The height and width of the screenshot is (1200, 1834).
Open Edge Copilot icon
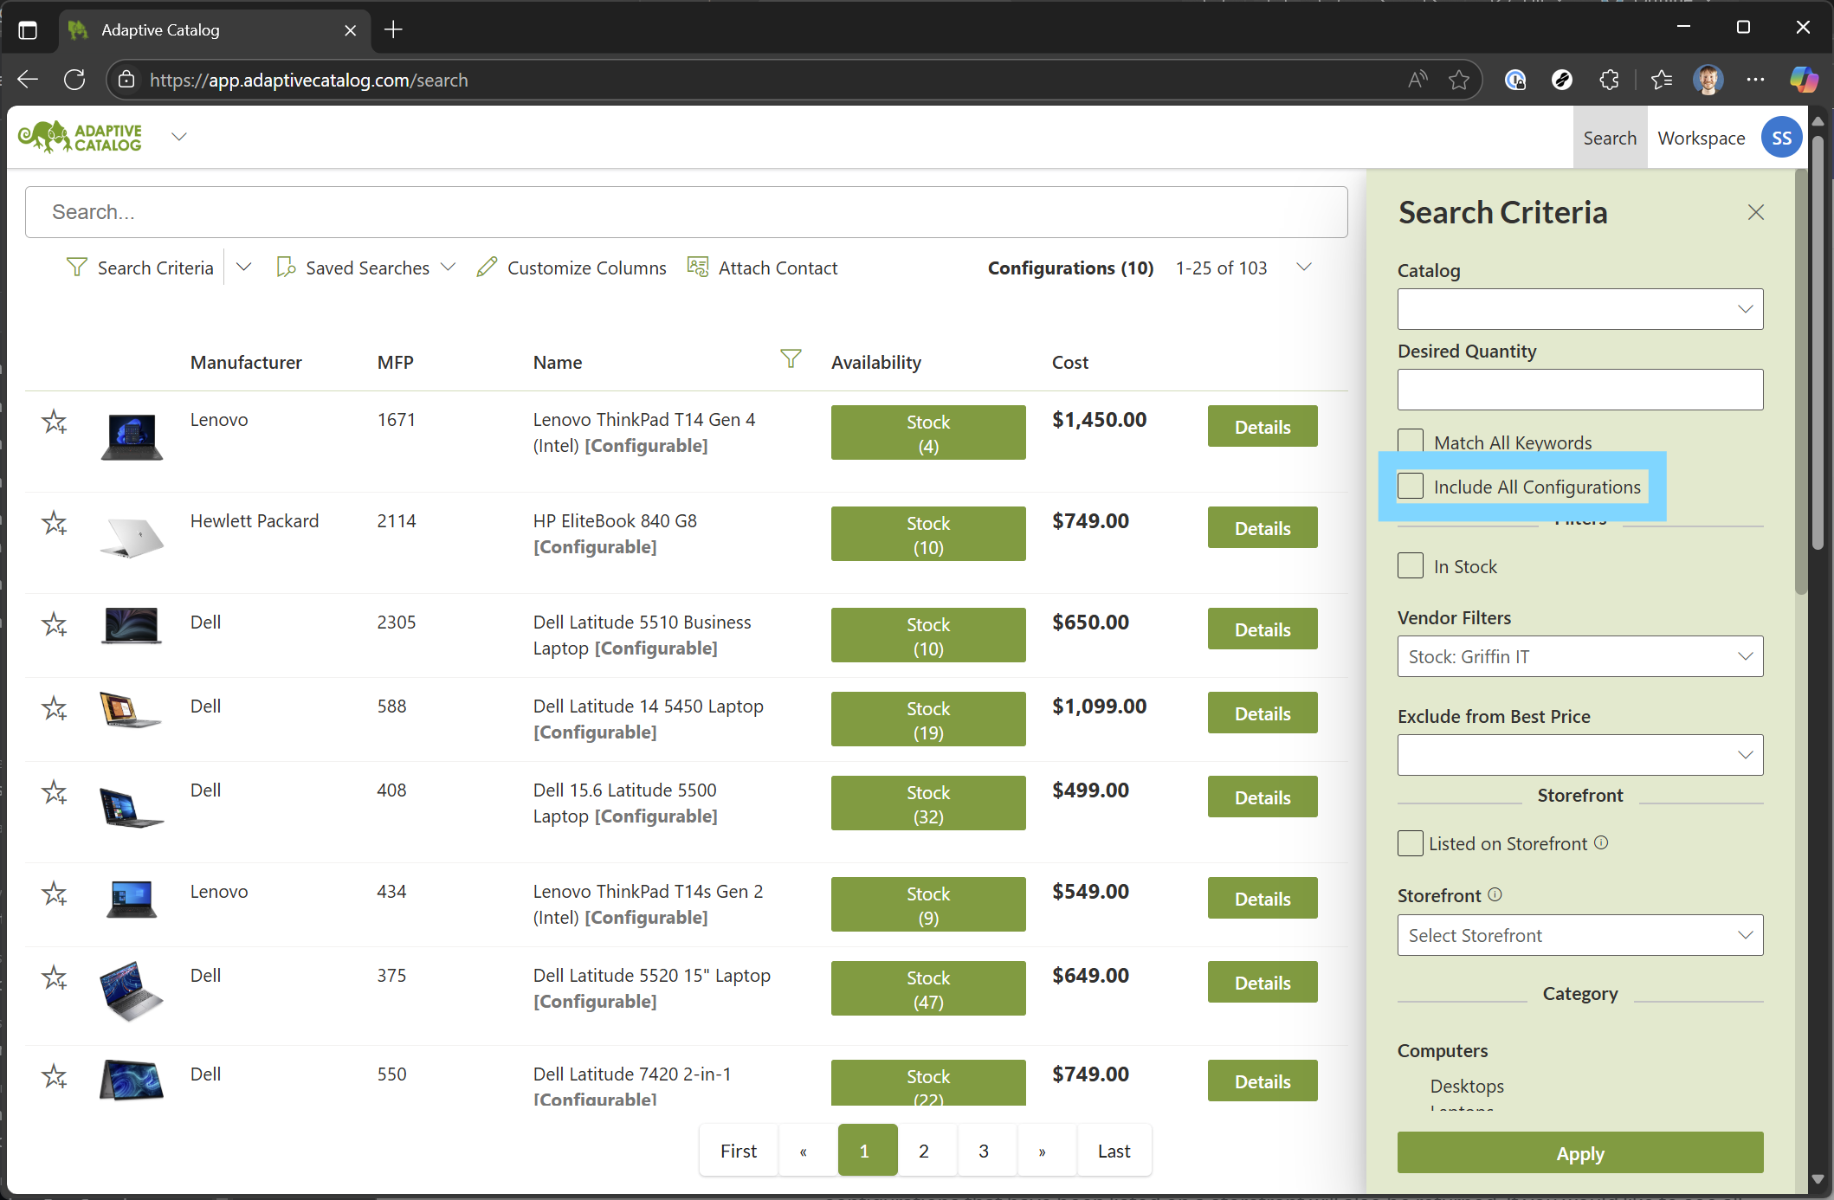1804,80
